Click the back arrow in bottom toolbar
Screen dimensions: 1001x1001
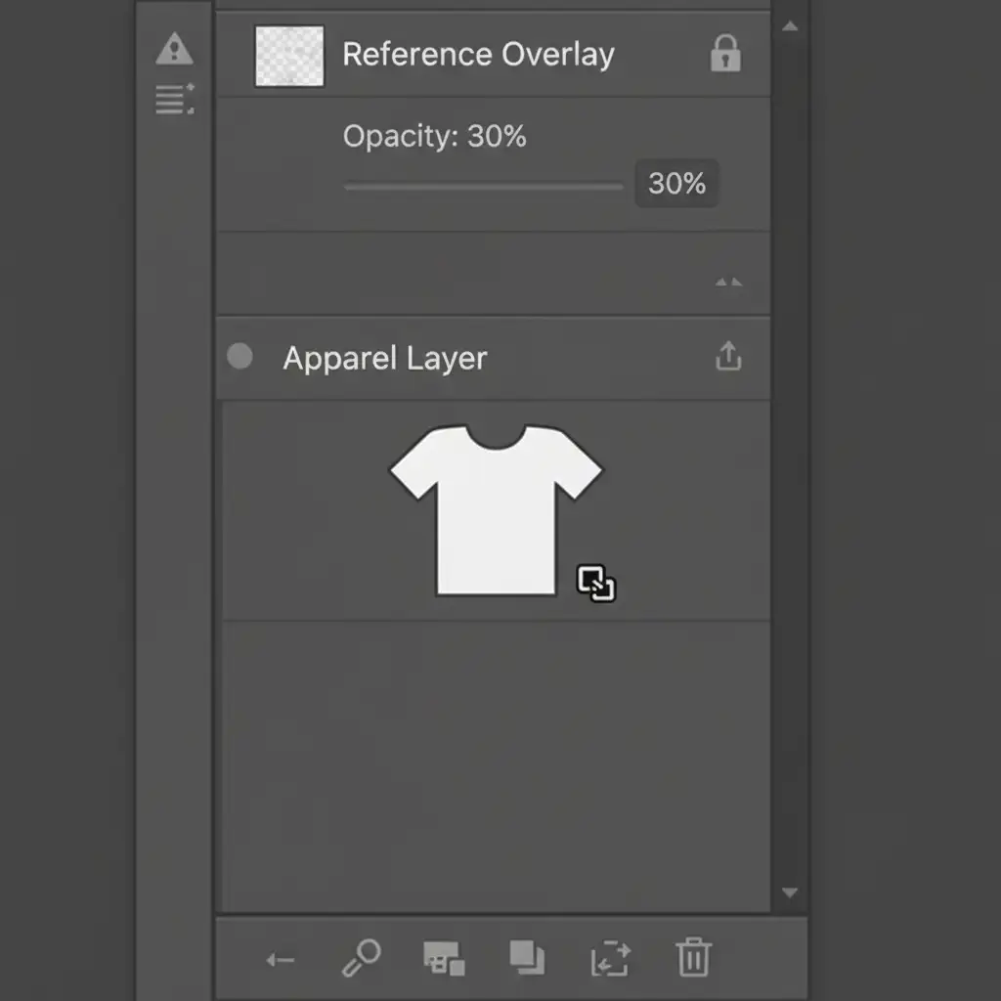(x=280, y=961)
